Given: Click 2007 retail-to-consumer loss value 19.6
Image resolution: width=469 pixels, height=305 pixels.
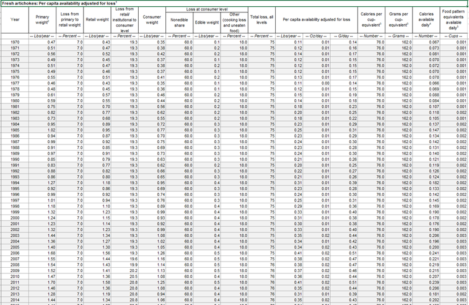Looking at the screenshot, I should 125,259.
